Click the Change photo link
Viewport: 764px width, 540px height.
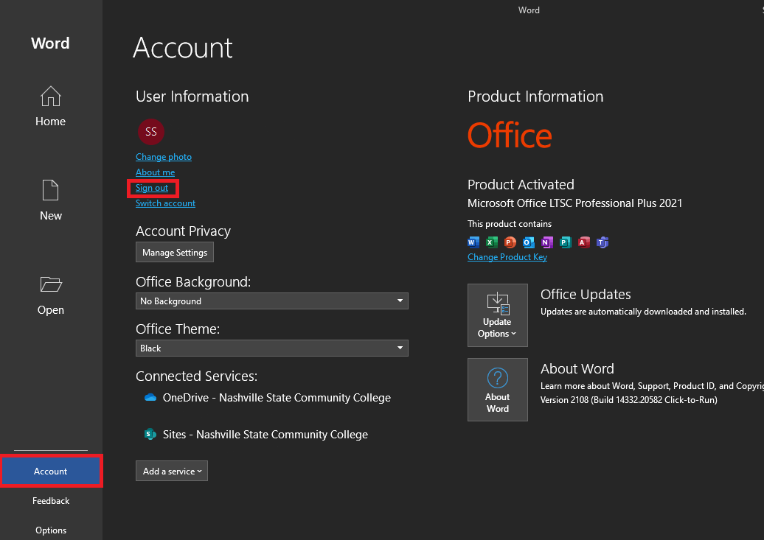point(164,157)
